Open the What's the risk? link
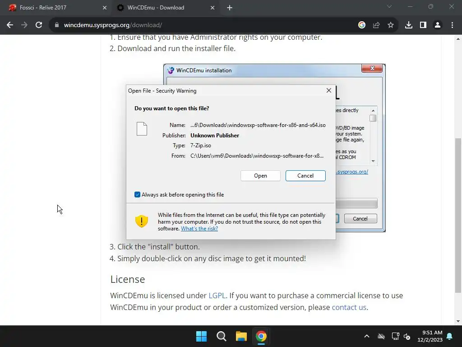This screenshot has width=462, height=347. coord(199,229)
